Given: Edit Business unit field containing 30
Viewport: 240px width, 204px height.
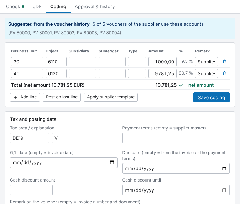Looking at the screenshot, I should pos(27,62).
